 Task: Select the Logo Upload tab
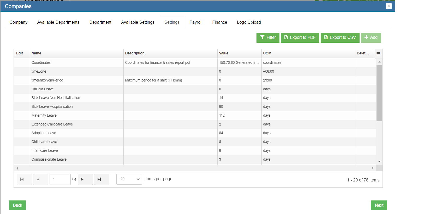point(249,22)
